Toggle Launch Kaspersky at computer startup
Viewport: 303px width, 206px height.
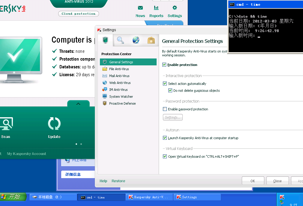point(165,138)
